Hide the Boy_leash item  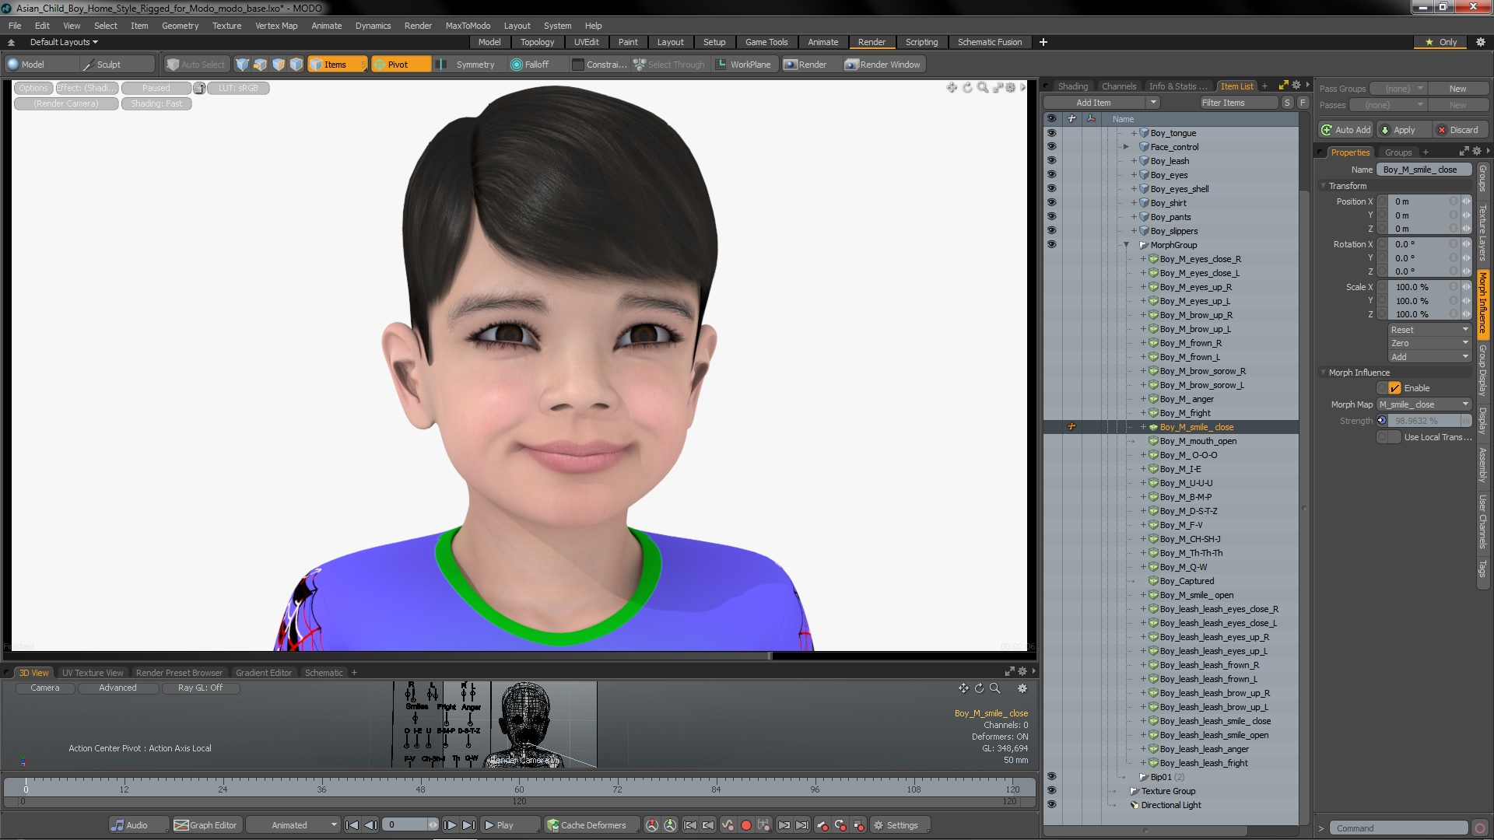click(1051, 161)
